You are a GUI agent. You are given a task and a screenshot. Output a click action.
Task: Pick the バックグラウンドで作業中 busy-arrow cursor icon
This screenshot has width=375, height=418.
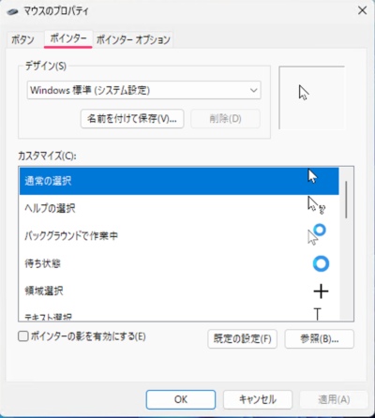pos(317,234)
